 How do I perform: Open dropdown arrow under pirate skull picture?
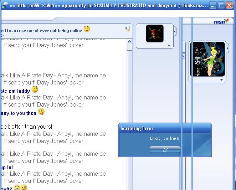(169, 46)
